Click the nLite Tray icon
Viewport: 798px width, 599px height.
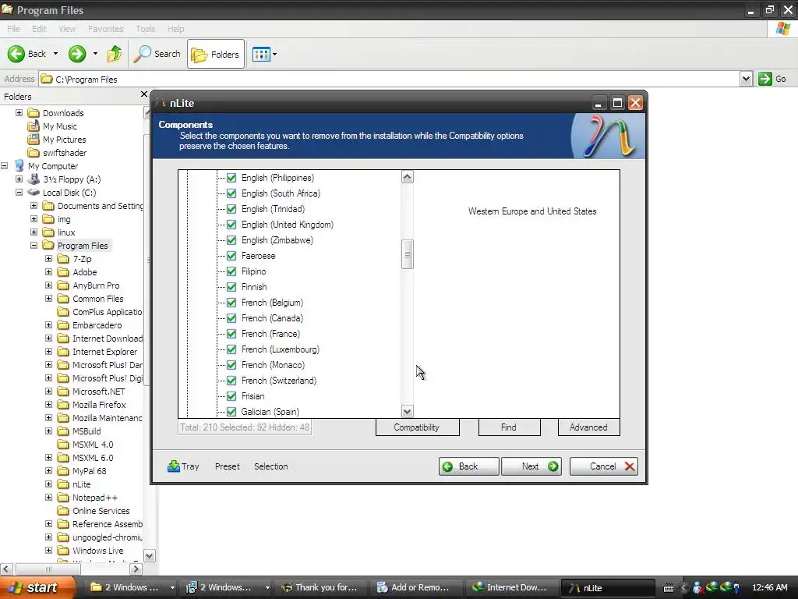coord(174,466)
